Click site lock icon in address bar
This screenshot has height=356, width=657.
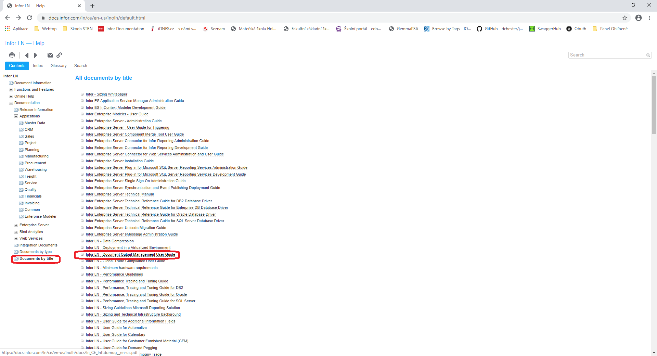coord(43,18)
